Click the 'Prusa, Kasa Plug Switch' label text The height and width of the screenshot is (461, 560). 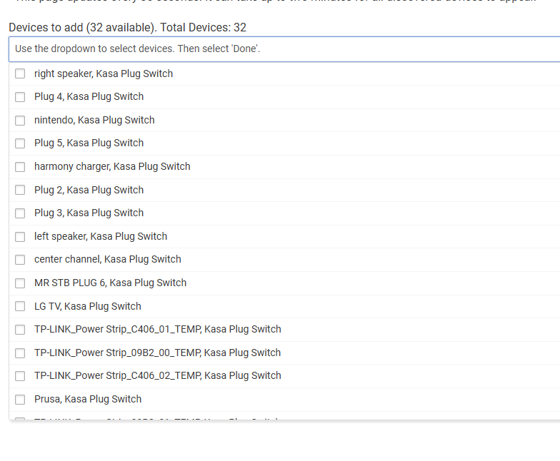(x=88, y=399)
